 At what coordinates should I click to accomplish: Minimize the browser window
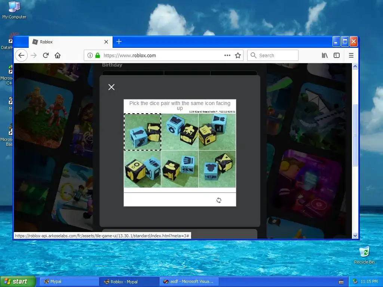pos(336,42)
